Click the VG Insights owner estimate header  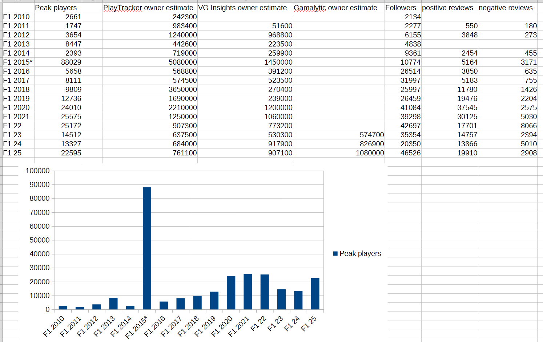point(245,8)
